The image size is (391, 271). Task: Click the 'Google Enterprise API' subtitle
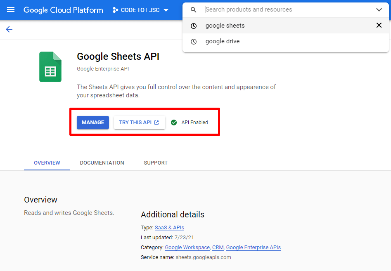click(x=103, y=69)
